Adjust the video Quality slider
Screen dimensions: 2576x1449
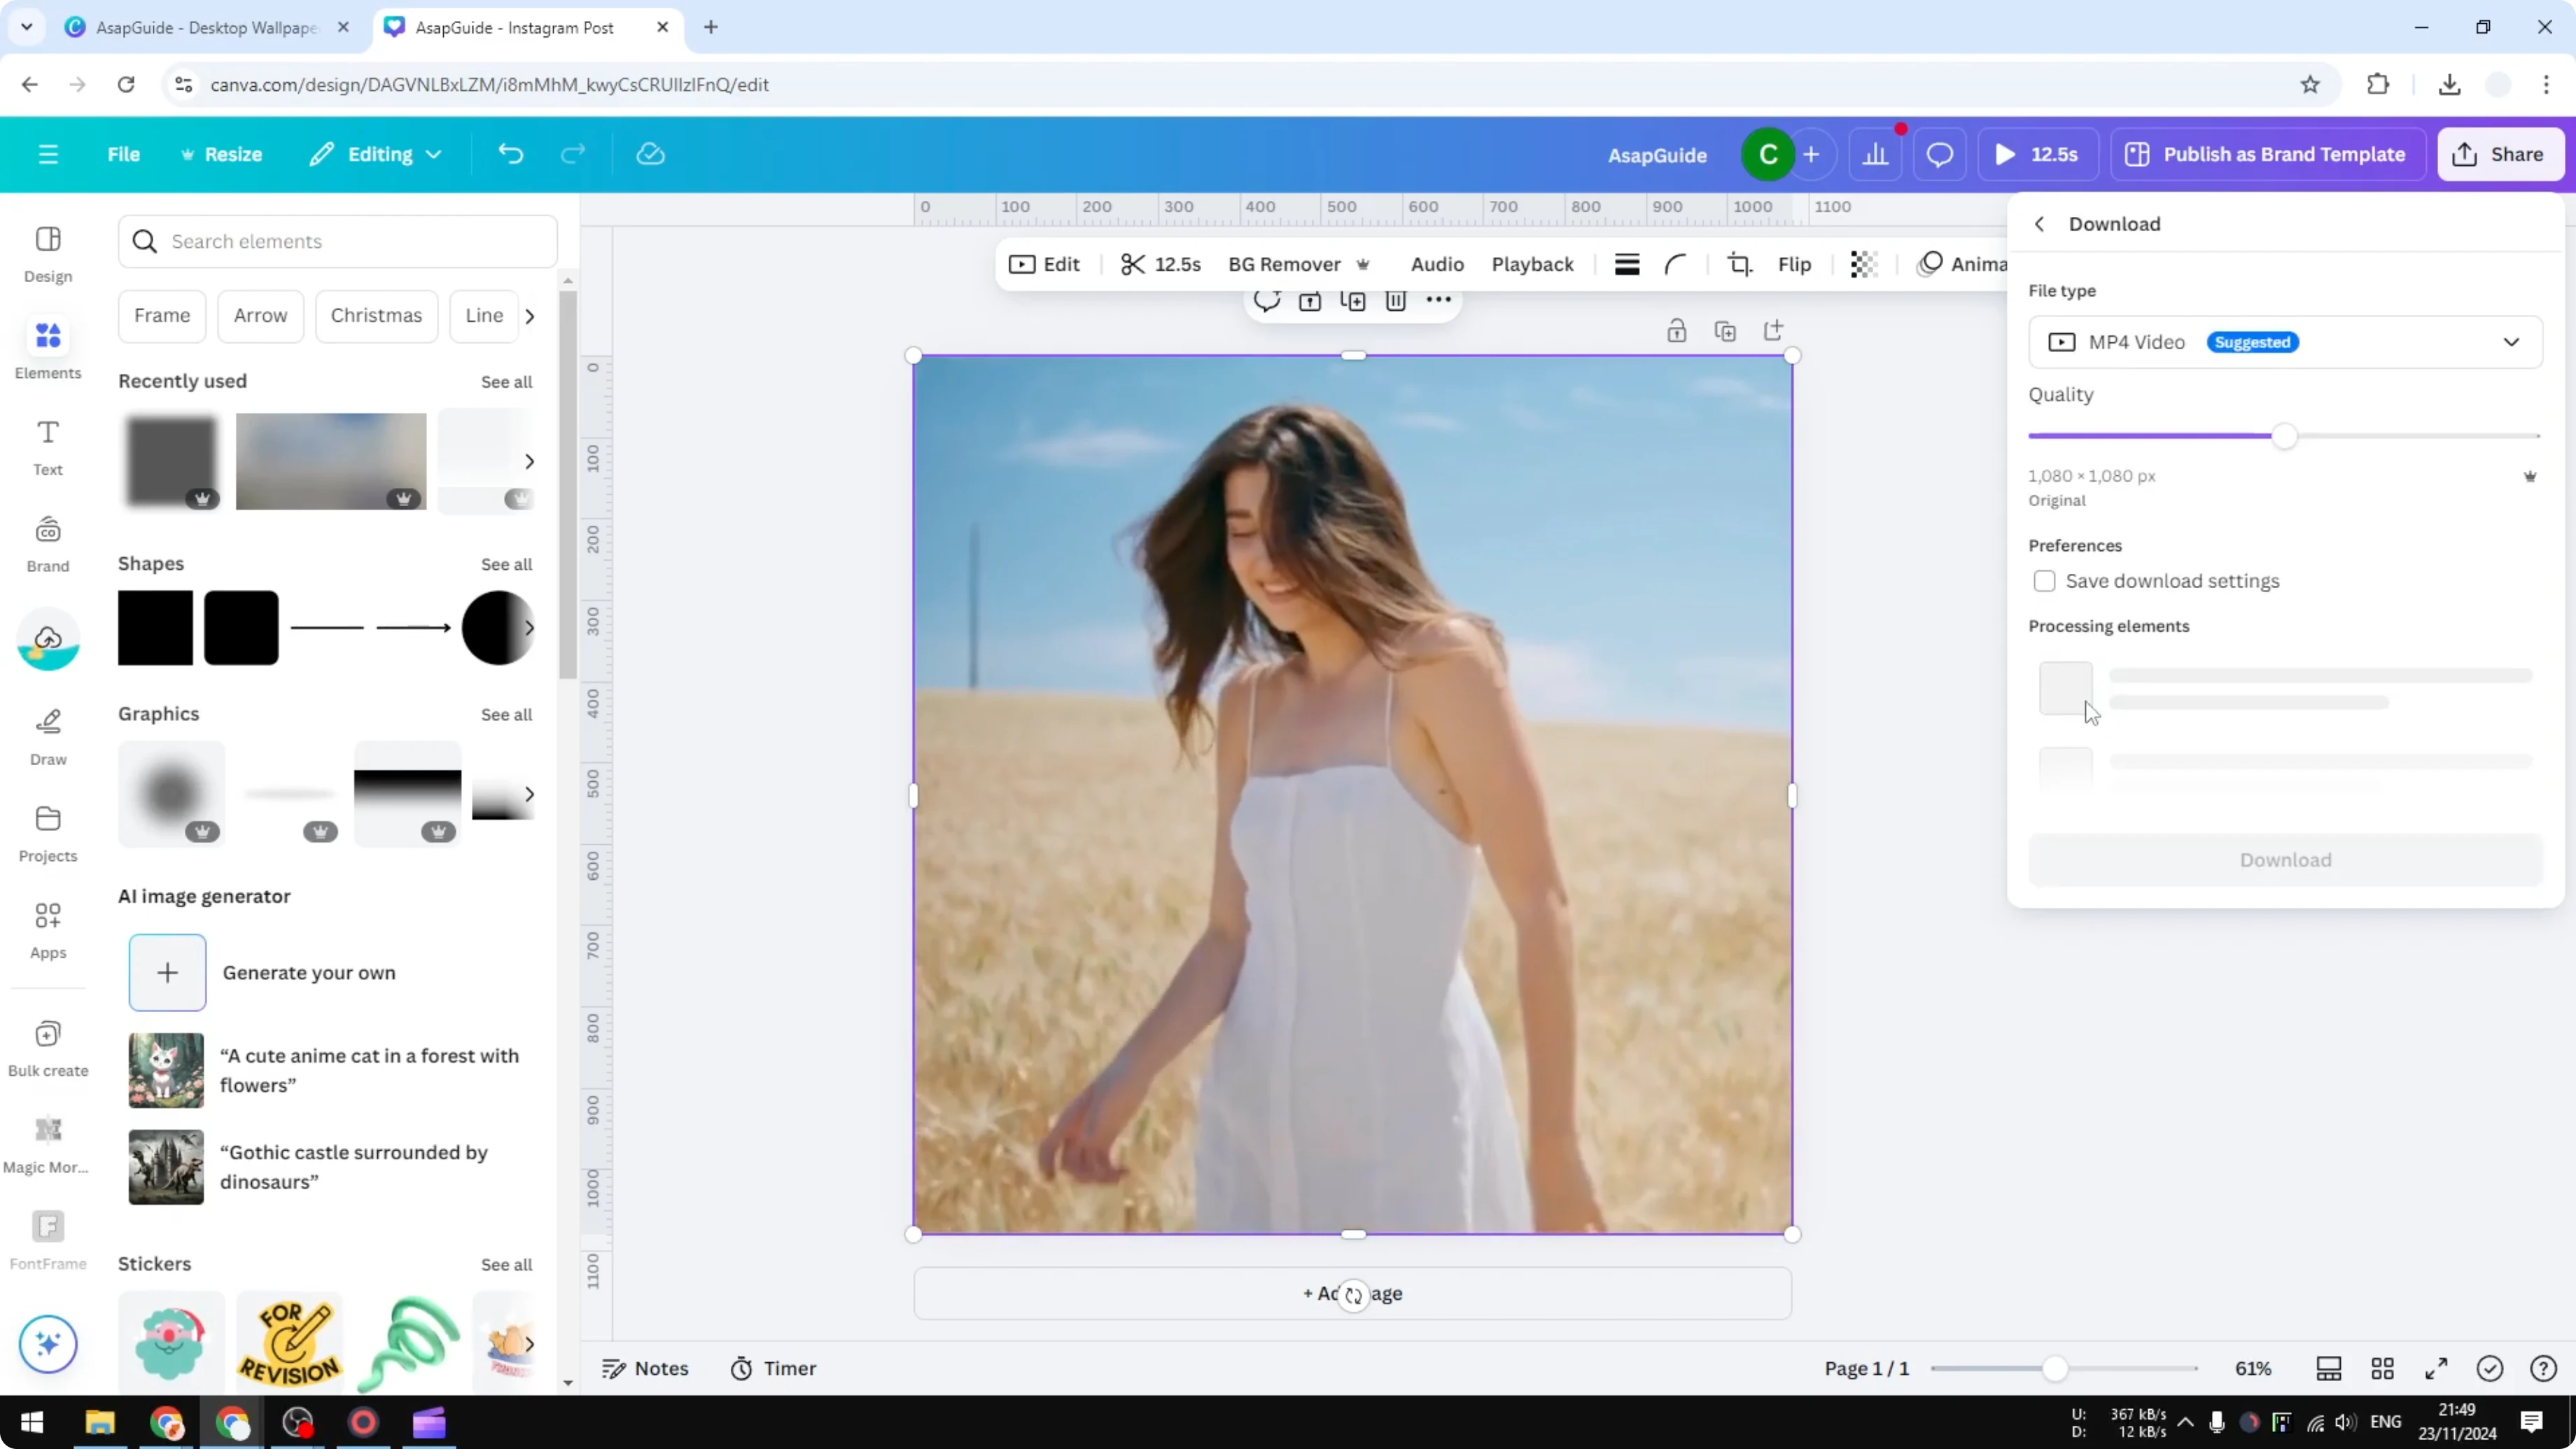tap(2286, 435)
